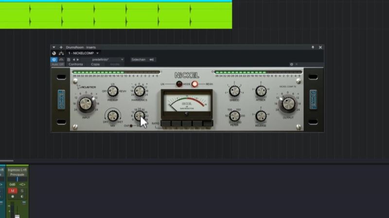The height and width of the screenshot is (218, 389).
Task: Click the channel volume fader handle
Action: (x=17, y=216)
